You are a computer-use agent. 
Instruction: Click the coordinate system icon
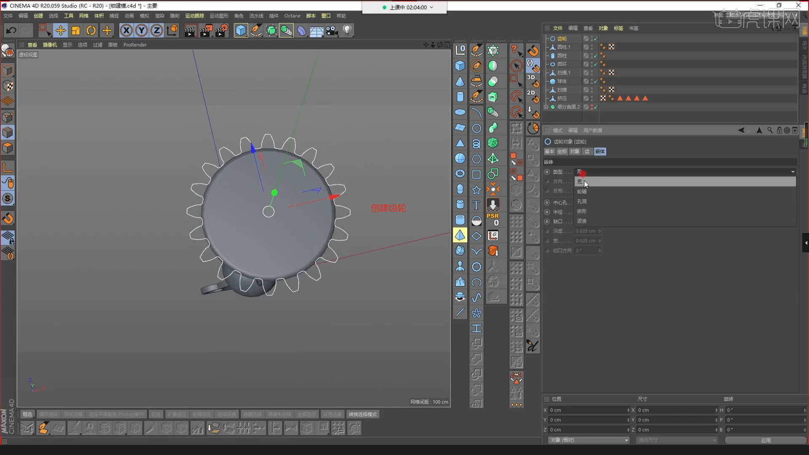(172, 30)
